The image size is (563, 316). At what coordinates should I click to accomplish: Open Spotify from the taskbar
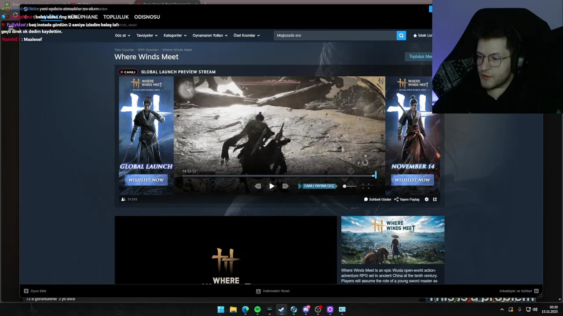[257, 309]
